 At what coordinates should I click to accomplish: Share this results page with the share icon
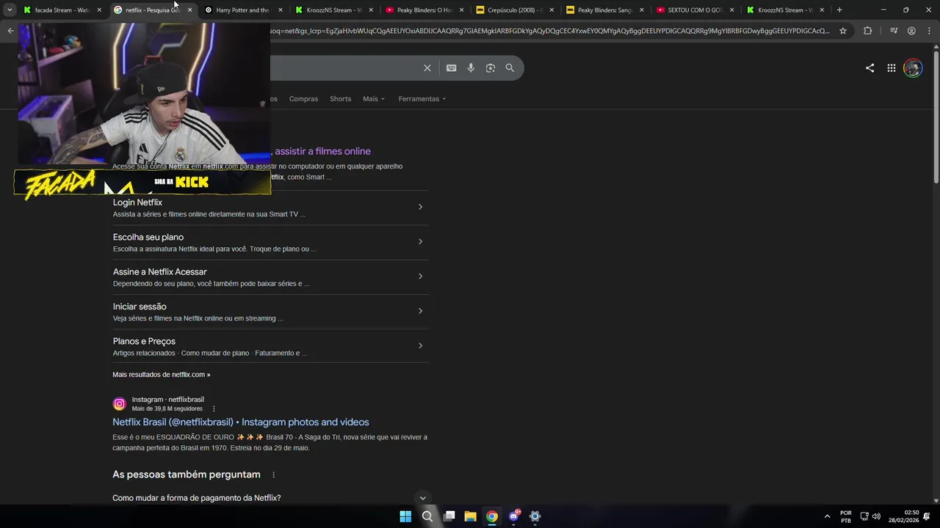pos(869,68)
